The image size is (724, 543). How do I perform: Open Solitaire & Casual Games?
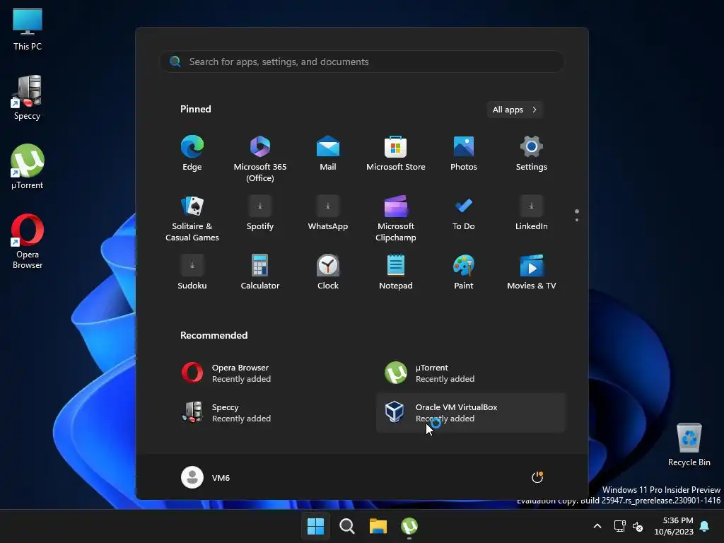[192, 218]
